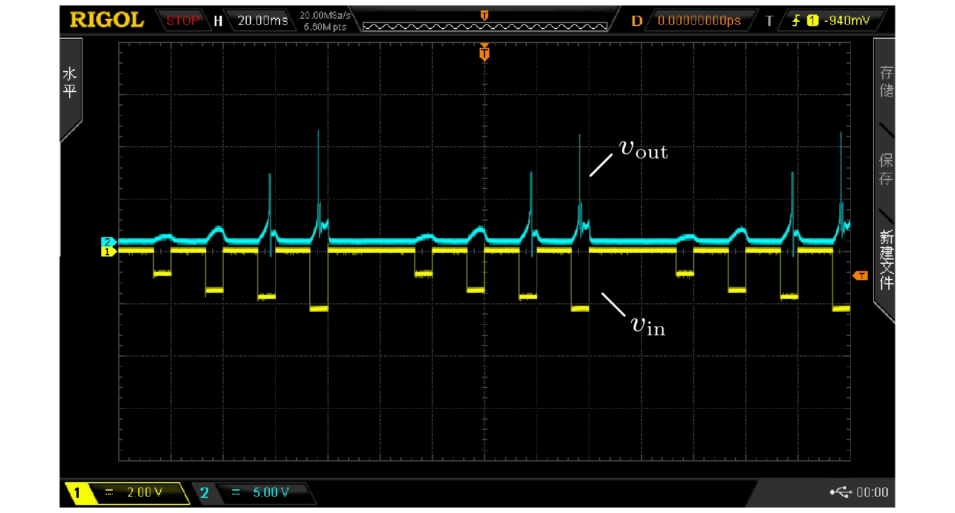The image size is (955, 513).
Task: Click the 0.00000000ps delay value field
Action: coord(699,21)
